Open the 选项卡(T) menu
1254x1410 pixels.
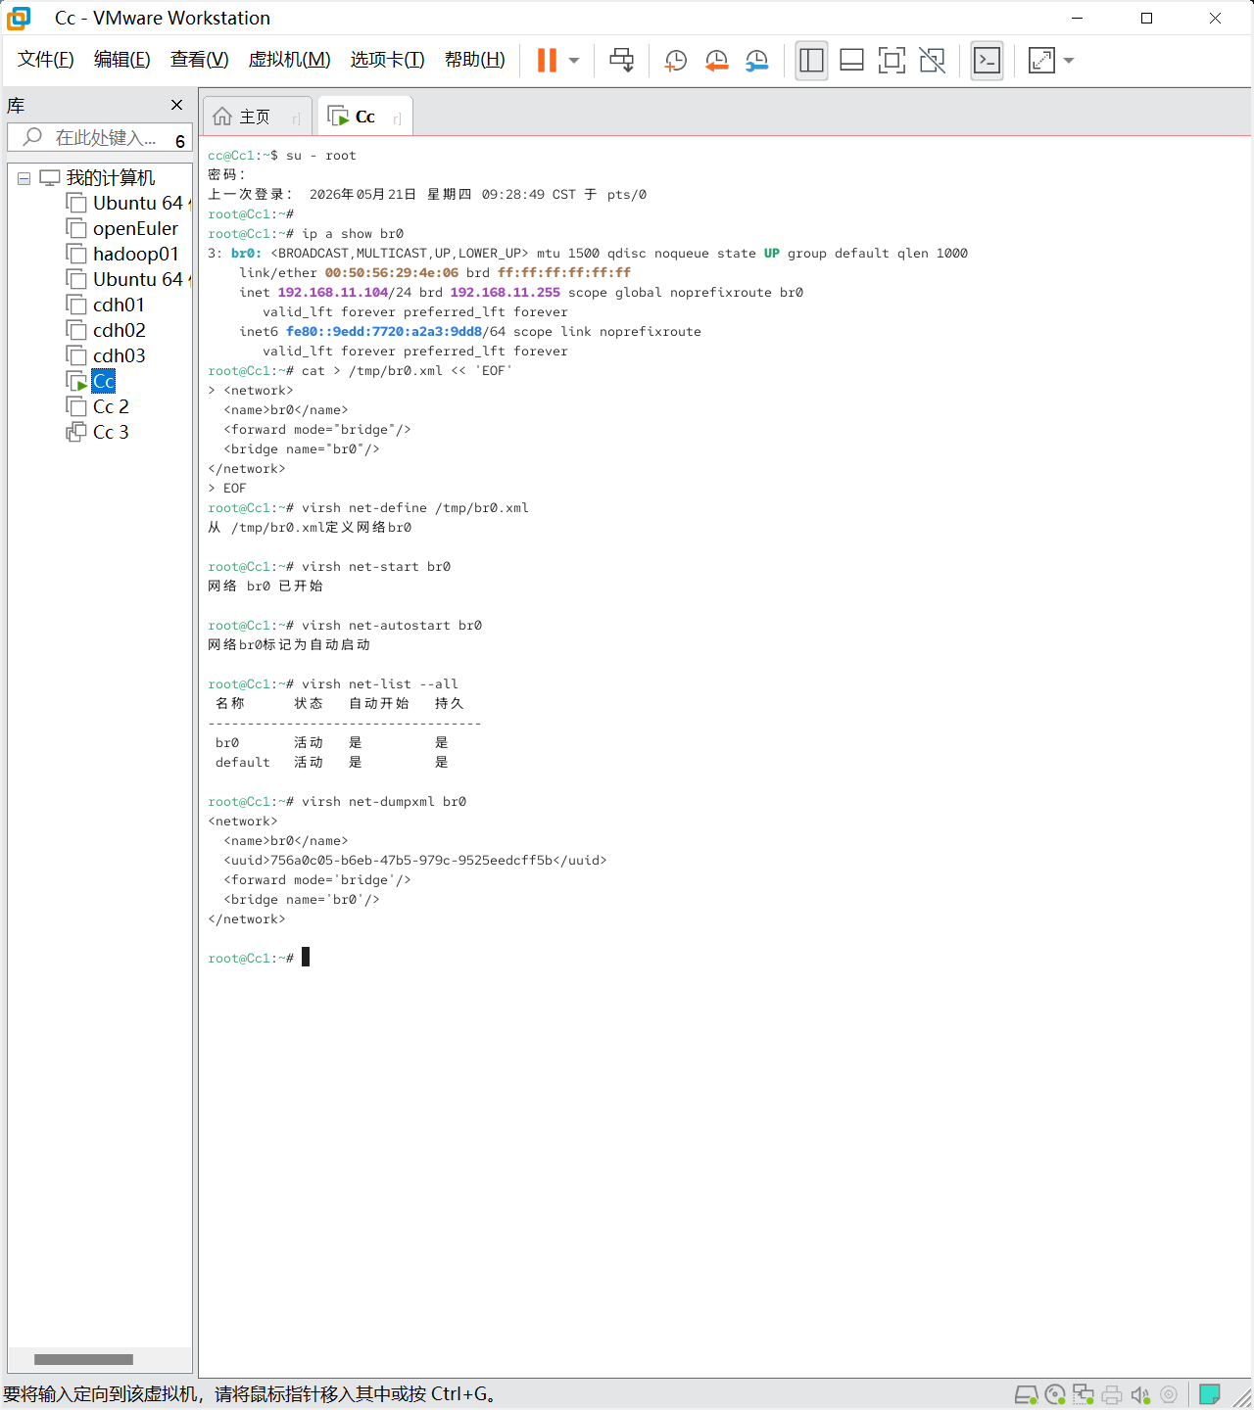point(388,60)
